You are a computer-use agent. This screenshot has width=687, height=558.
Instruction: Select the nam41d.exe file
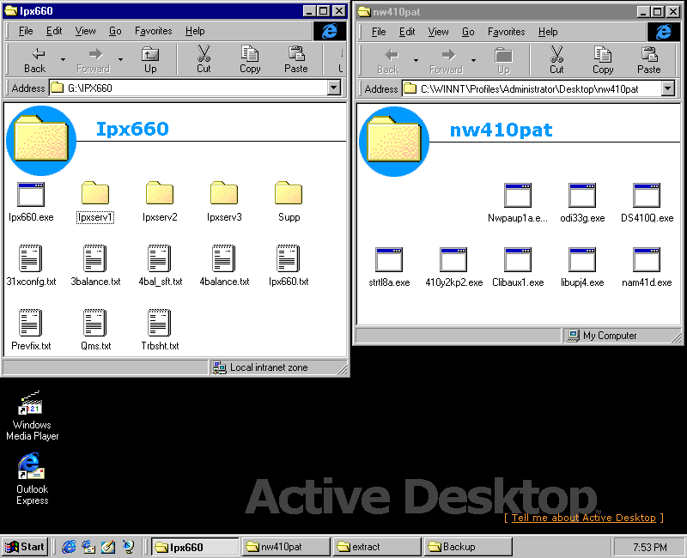[x=647, y=268]
